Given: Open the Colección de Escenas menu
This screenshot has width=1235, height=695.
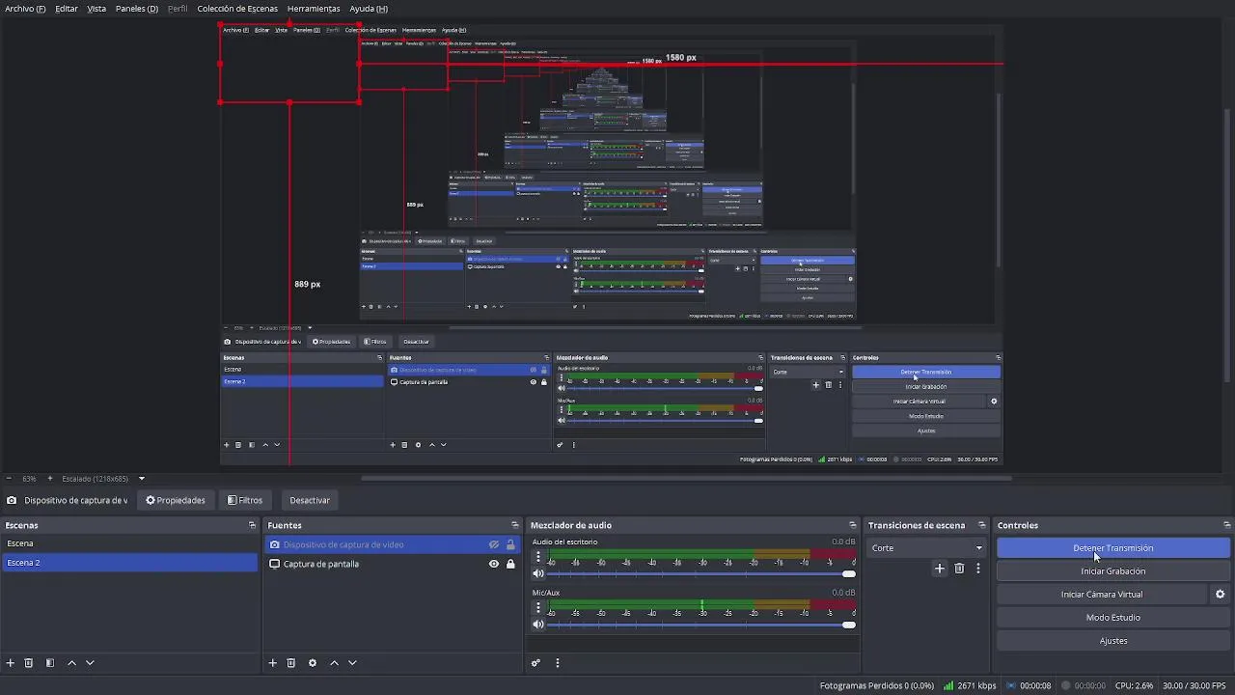Looking at the screenshot, I should tap(237, 9).
